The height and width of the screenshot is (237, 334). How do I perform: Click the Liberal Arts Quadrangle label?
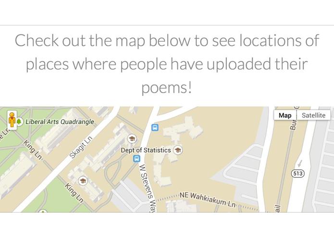[x=60, y=122]
